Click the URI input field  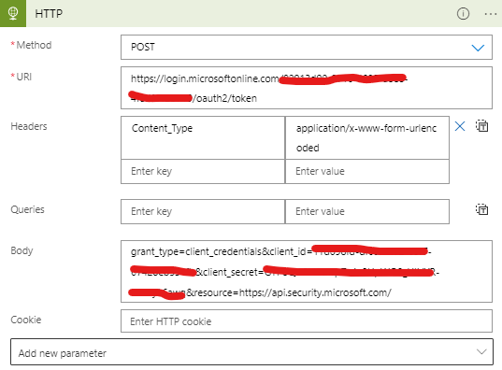coord(307,88)
